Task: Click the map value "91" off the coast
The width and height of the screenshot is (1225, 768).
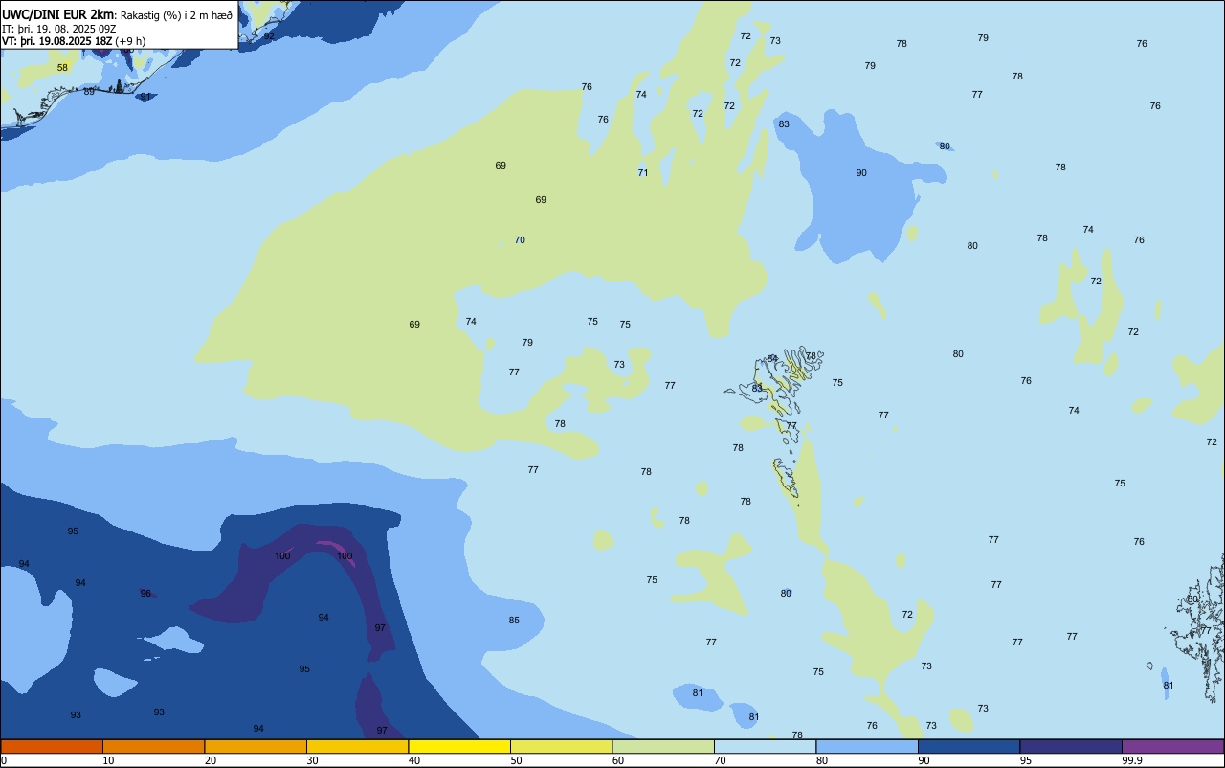Action: pyautogui.click(x=145, y=97)
